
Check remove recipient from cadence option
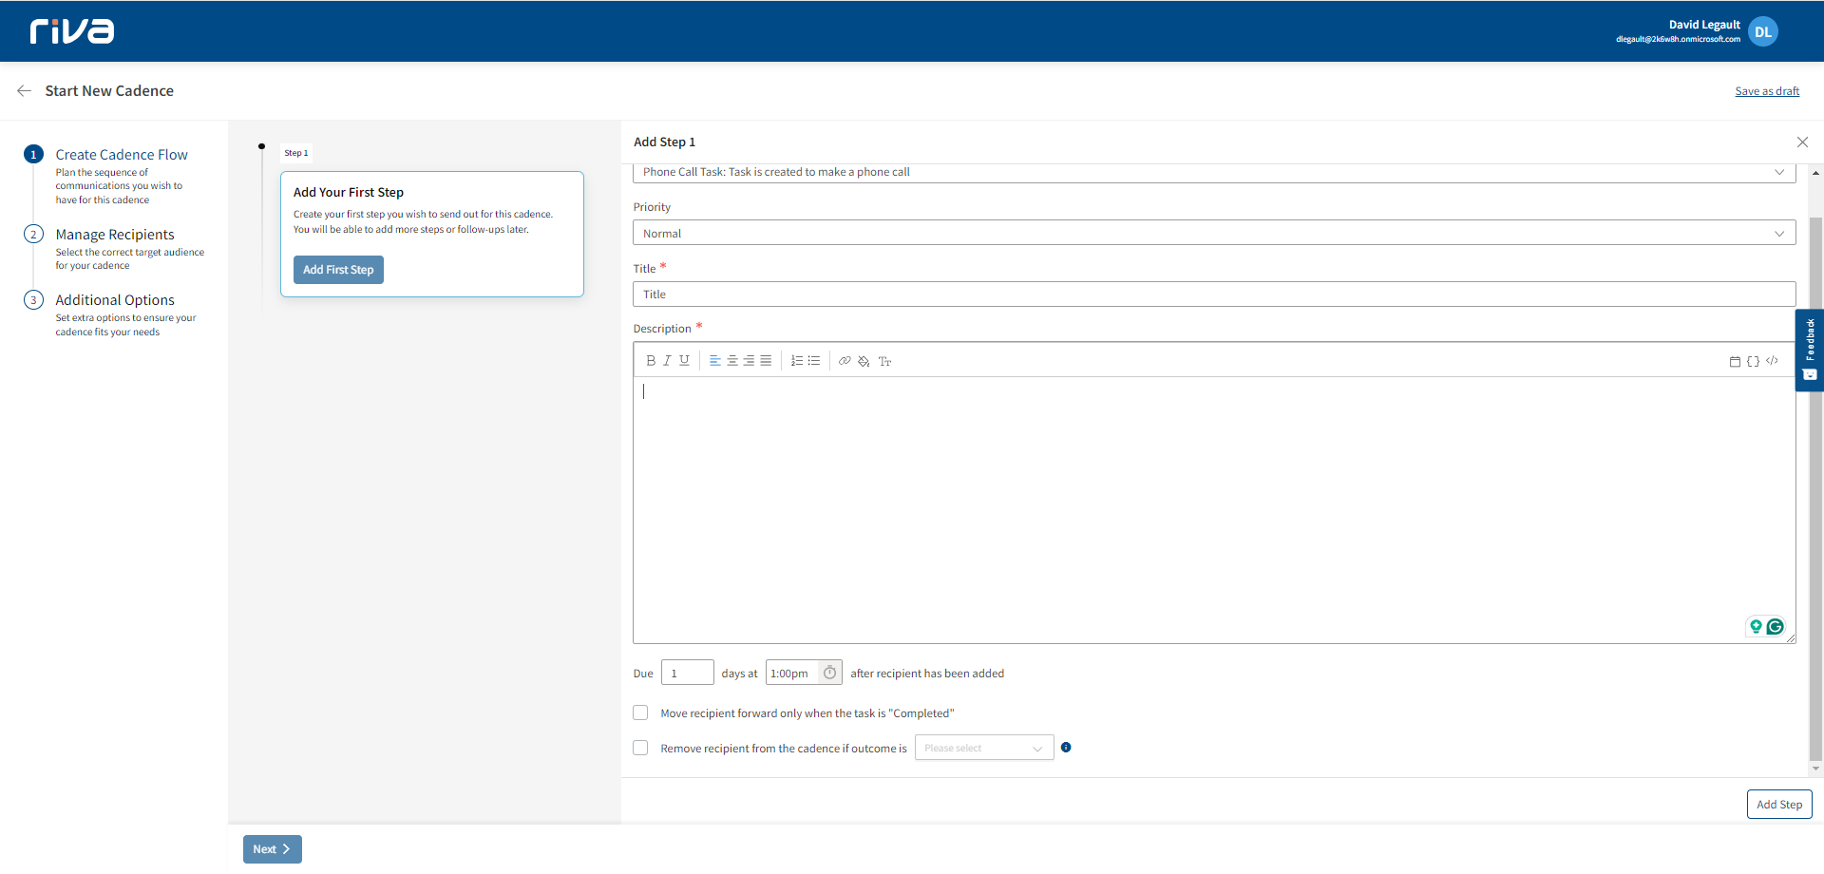[x=641, y=748]
